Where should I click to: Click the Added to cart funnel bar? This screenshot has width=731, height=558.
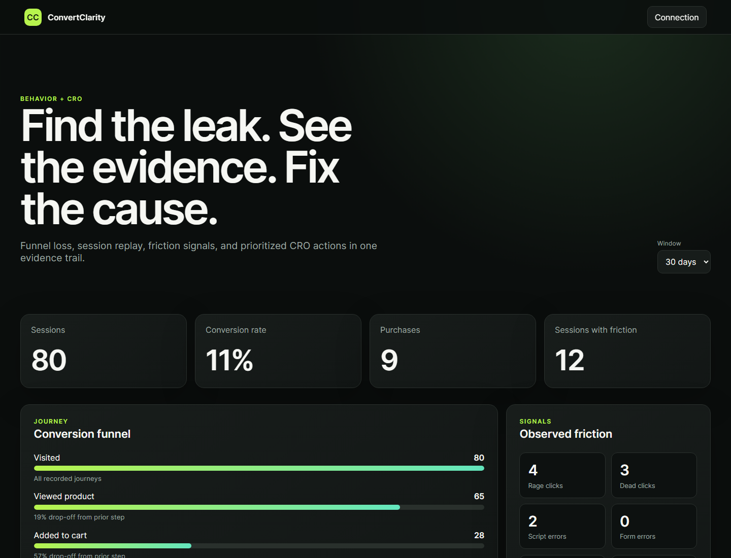pos(259,546)
